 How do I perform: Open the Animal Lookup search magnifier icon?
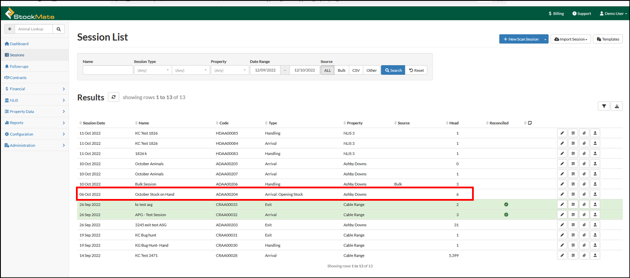click(58, 29)
